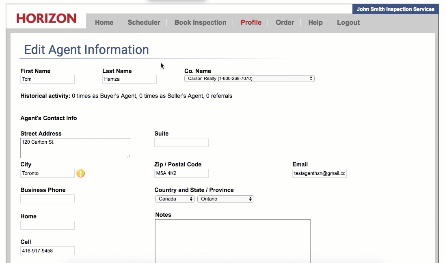Click the Email input field
This screenshot has width=445, height=263.
click(x=320, y=173)
